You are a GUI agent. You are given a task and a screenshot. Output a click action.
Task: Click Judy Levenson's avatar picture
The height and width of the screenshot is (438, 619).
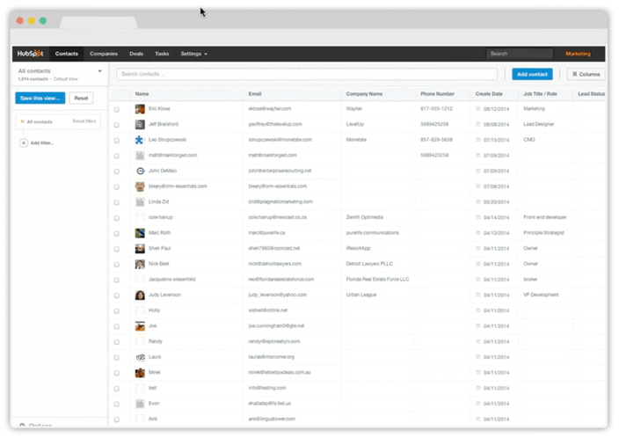pos(140,295)
